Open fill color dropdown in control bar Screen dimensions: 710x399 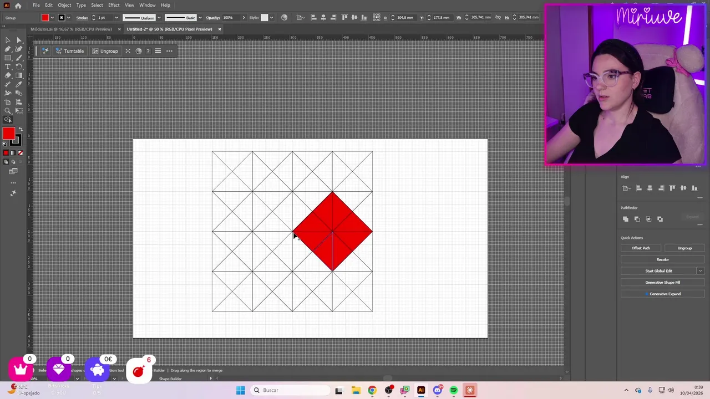[52, 18]
